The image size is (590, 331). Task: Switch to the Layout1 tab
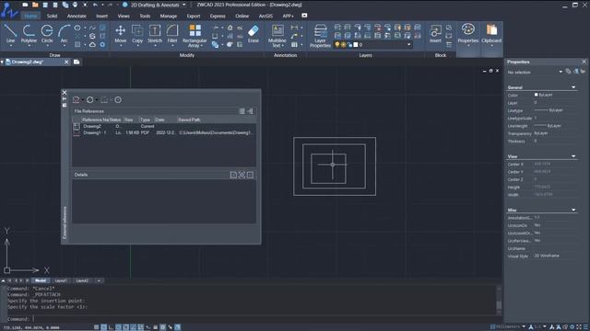point(61,280)
